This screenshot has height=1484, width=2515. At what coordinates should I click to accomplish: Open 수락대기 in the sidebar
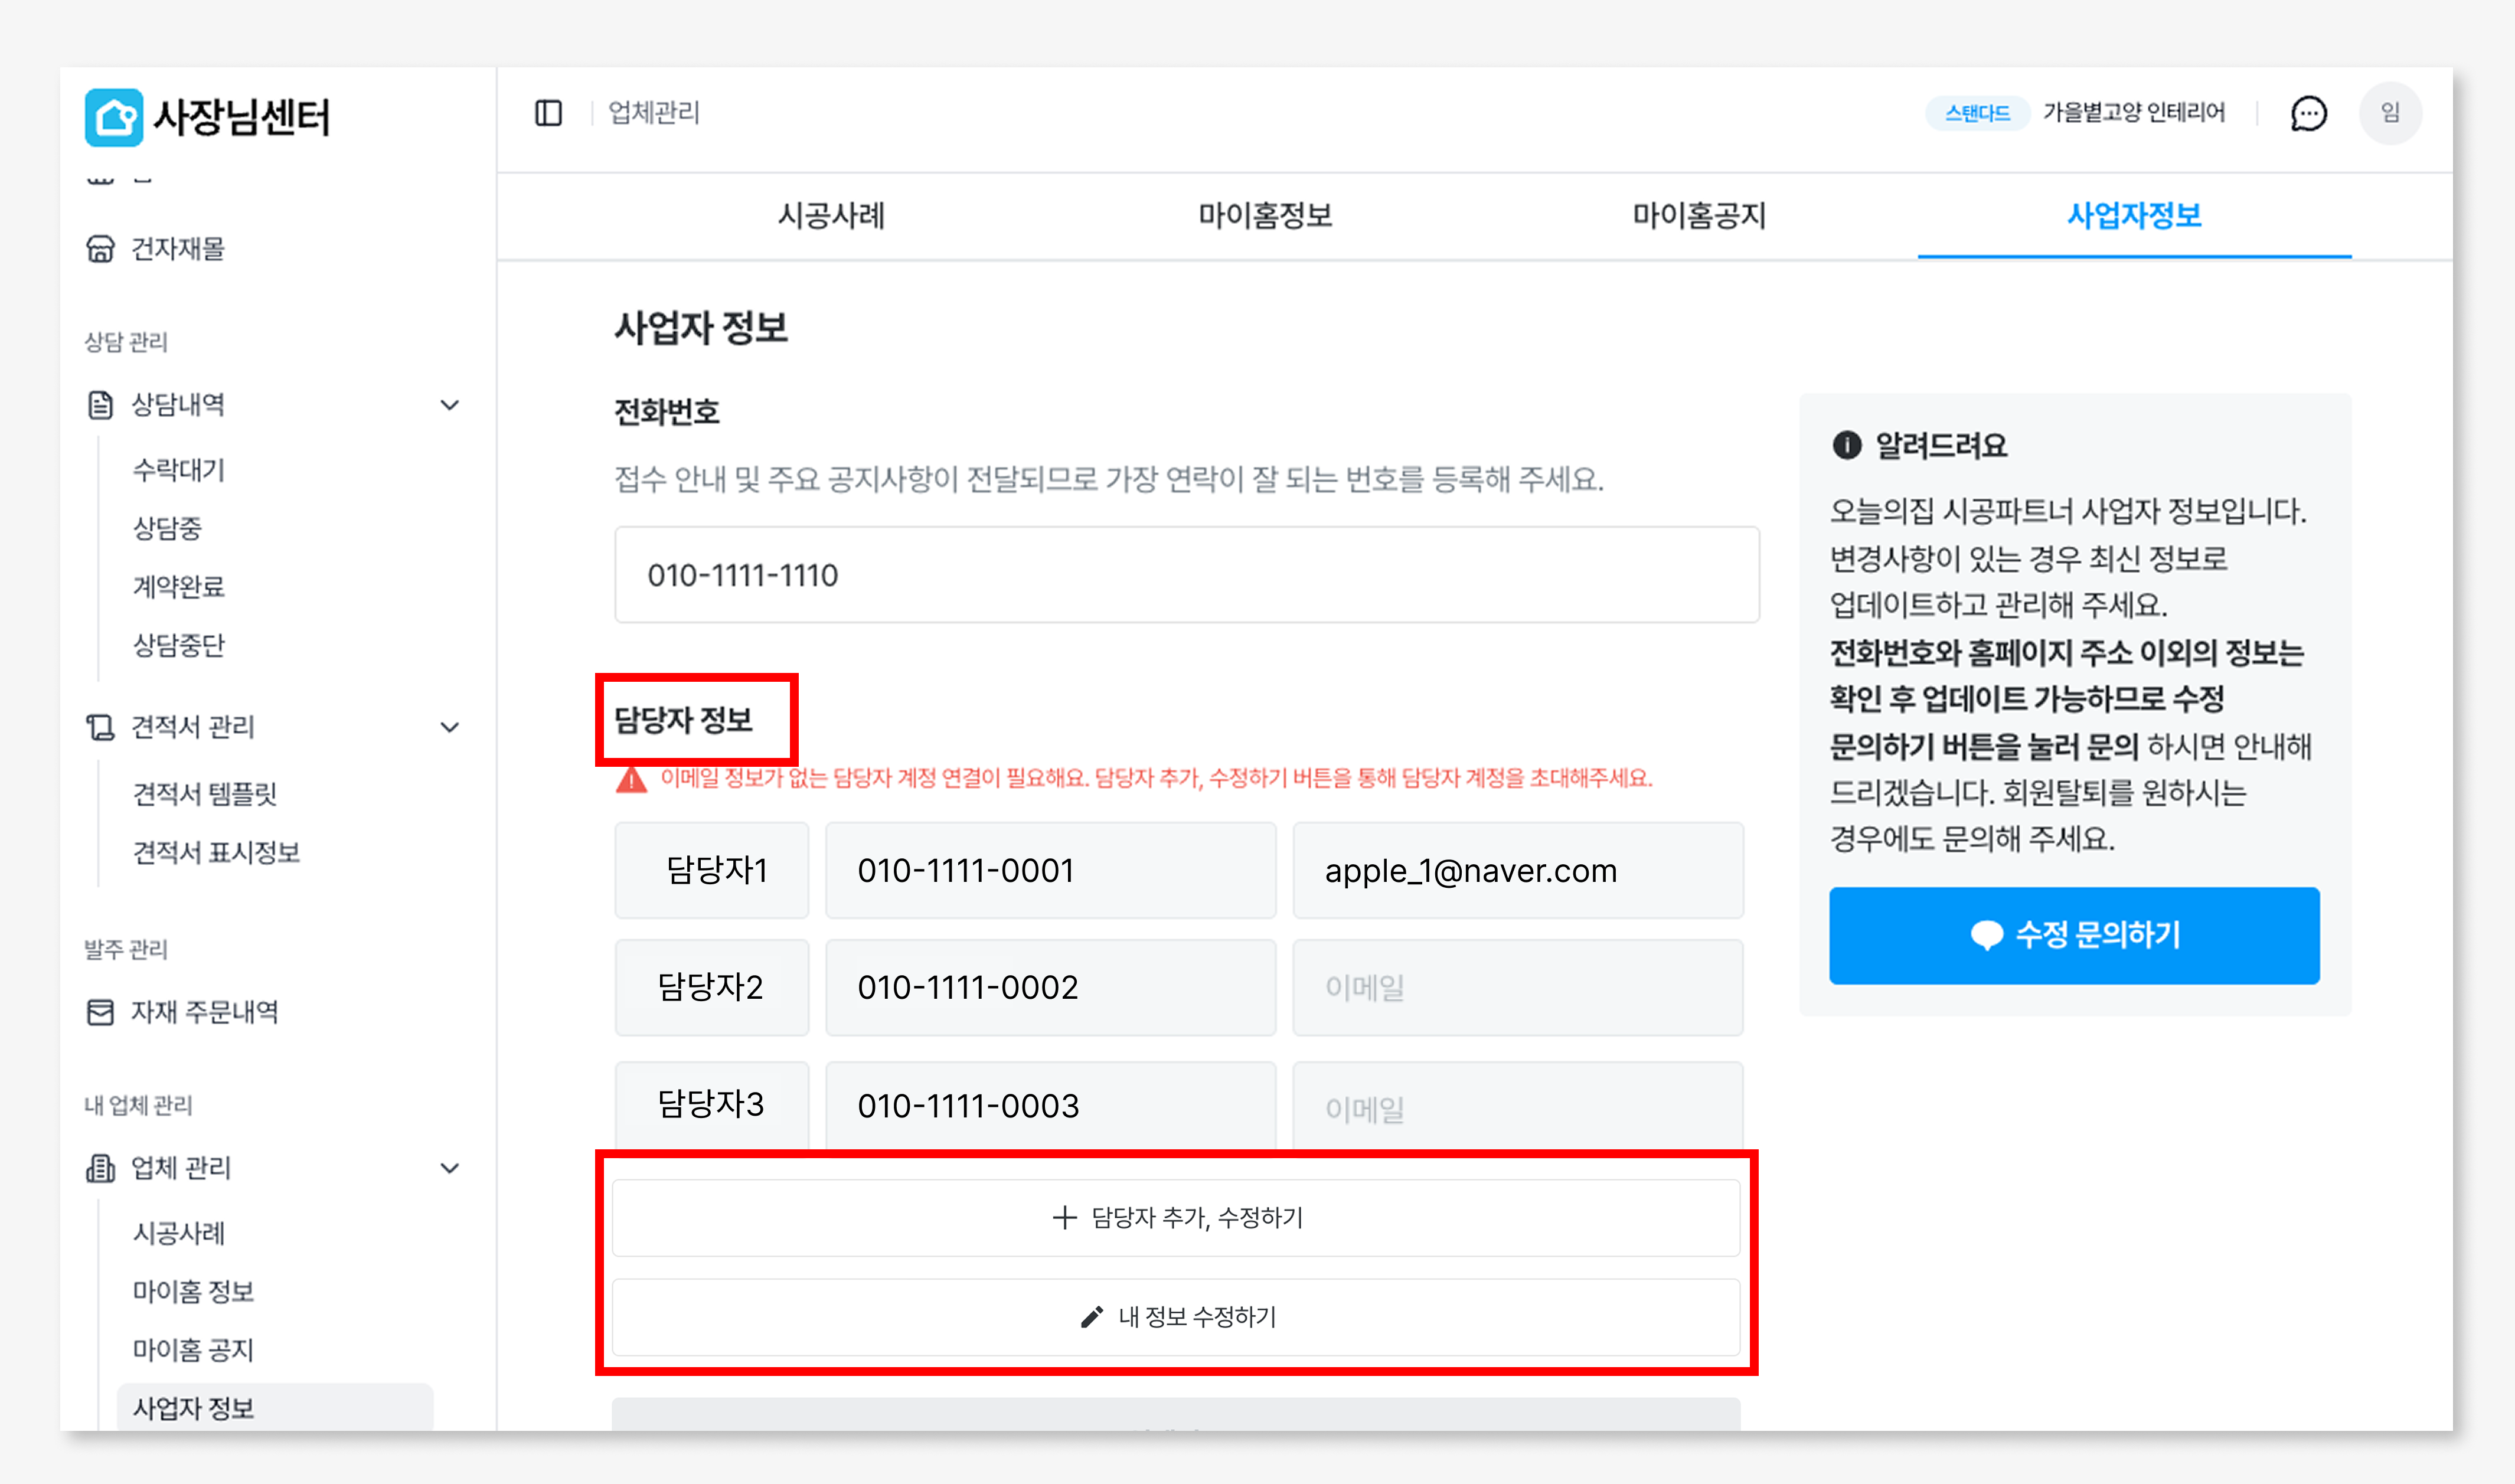tap(179, 470)
